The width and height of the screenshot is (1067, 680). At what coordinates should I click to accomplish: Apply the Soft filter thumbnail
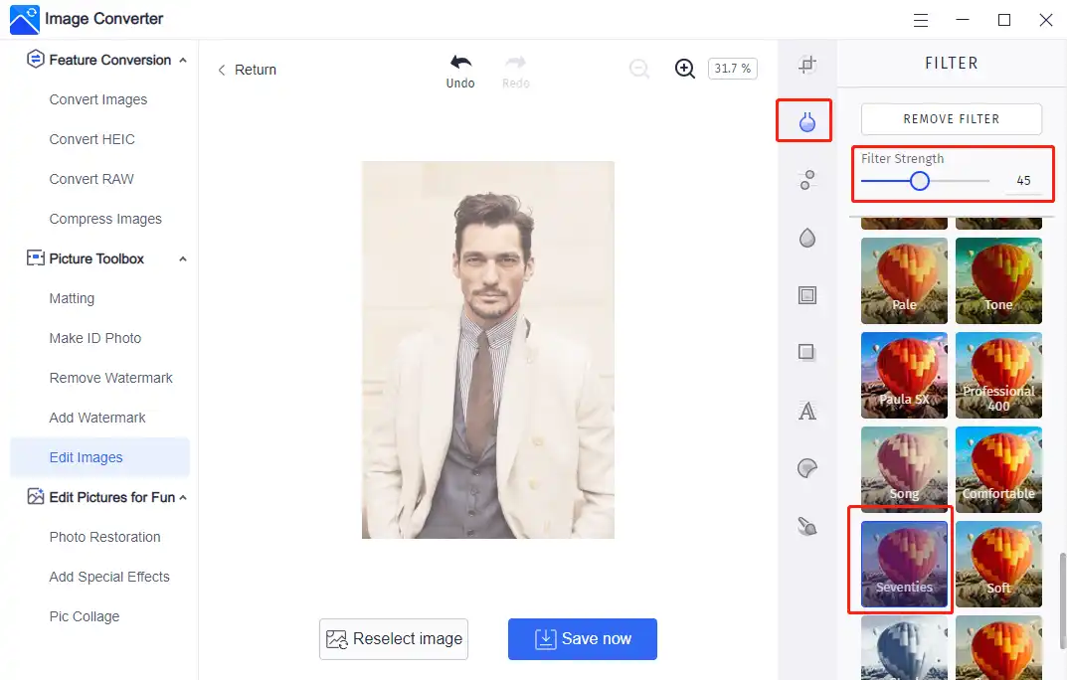coord(998,564)
